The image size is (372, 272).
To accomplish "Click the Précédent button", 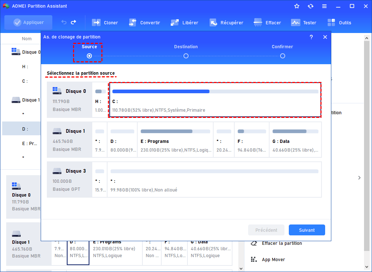I will (266, 230).
